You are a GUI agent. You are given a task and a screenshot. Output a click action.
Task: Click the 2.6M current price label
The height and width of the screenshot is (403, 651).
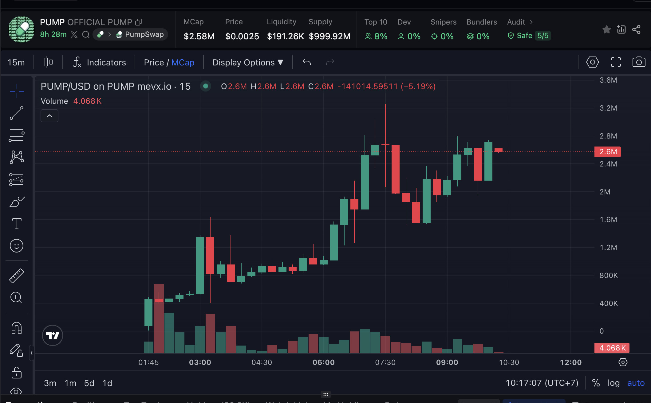608,152
